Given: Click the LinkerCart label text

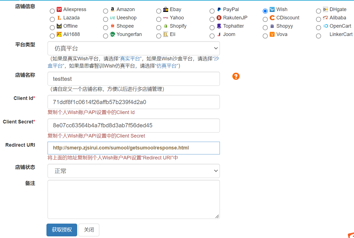Looking at the screenshot, I should 341,34.
